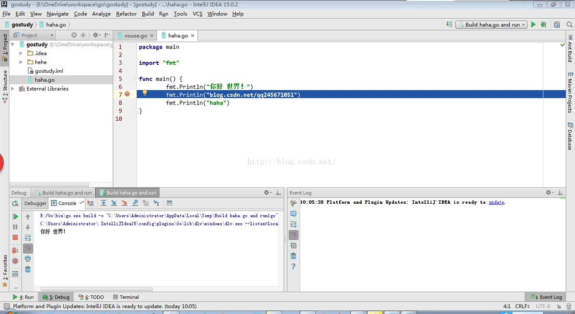View breakpoints in the debug panel
The image size is (575, 314).
click(x=15, y=250)
